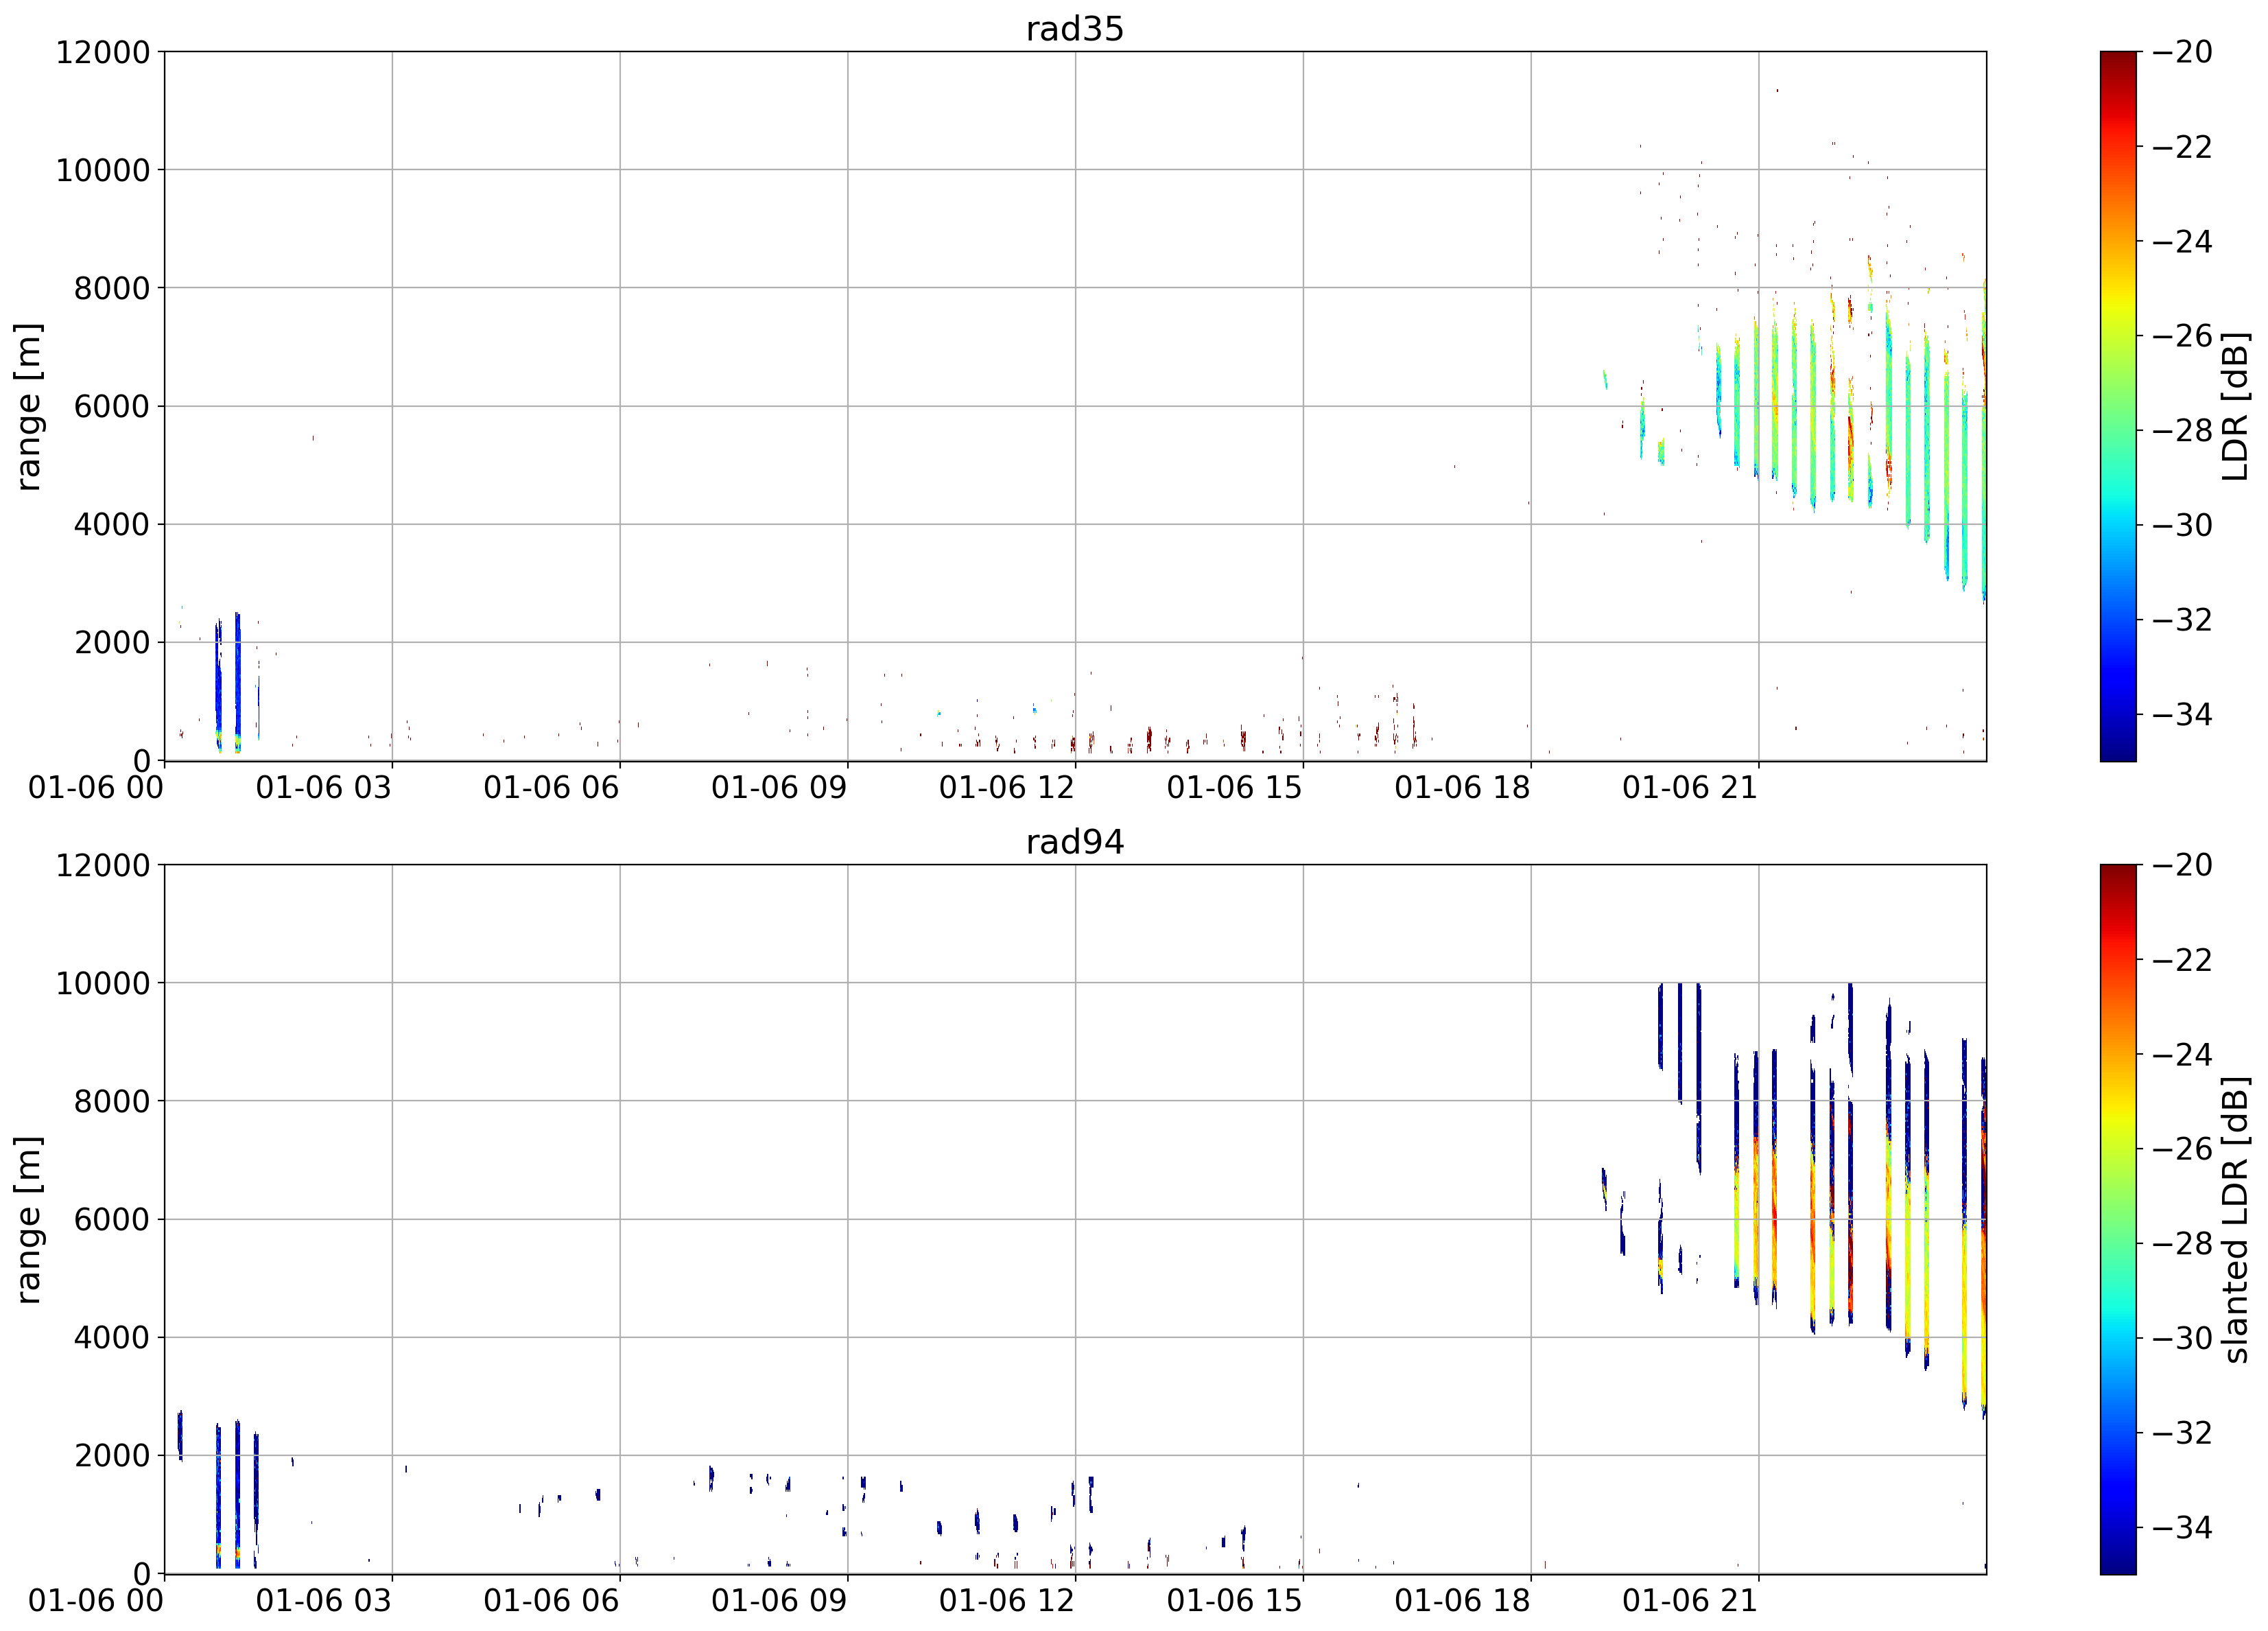Click the −20 tick on the rad94 colorbar
The image size is (2268, 1631).
click(2182, 865)
